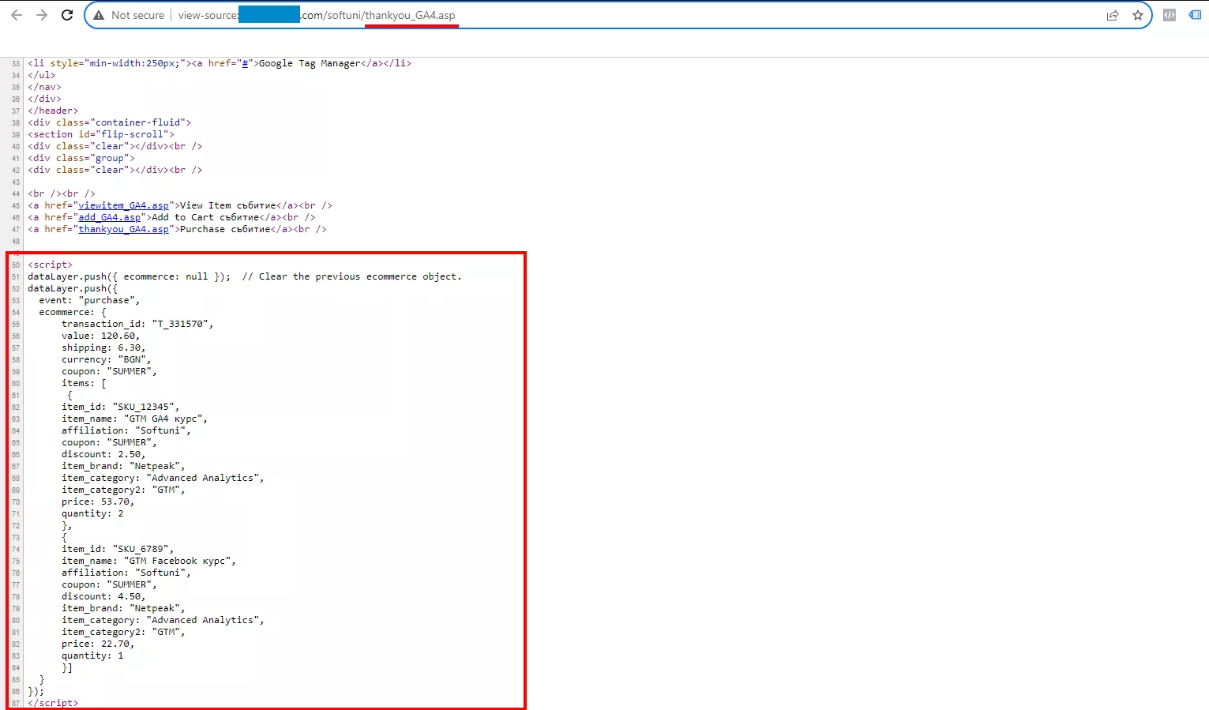
Task: Click the address bar URL text
Action: pos(317,15)
